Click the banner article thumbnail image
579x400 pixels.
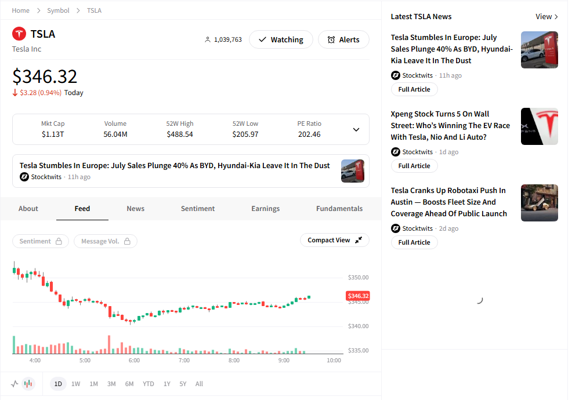coord(353,171)
